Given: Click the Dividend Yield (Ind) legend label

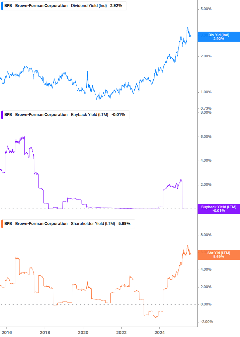Looking at the screenshot, I should (89, 6).
